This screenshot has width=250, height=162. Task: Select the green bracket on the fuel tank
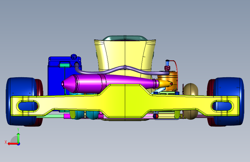[x=65, y=65]
